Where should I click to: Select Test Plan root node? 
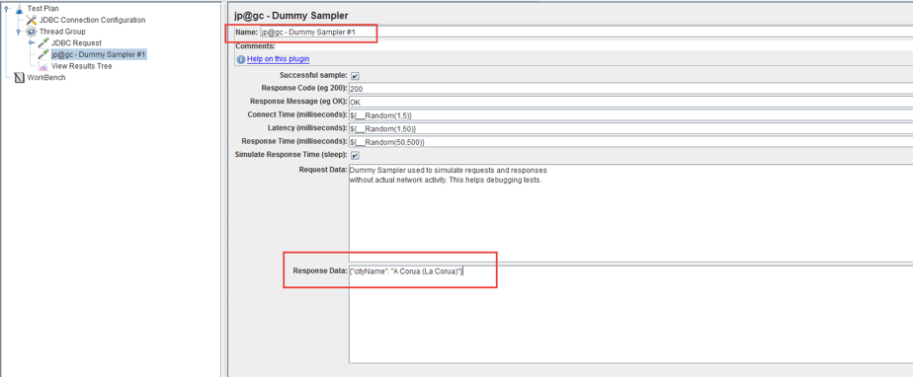click(43, 8)
